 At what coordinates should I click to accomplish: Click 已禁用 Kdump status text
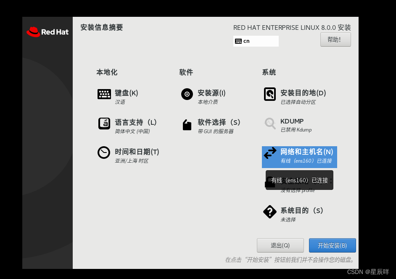point(296,130)
